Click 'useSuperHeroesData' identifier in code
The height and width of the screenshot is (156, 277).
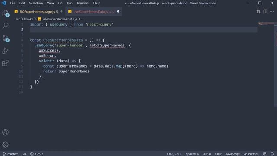coord(63,40)
